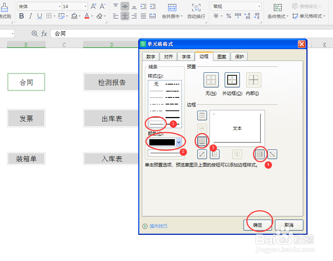The height and width of the screenshot is (261, 333).
Task: Open the border color dropdown arrow
Action: pos(179,142)
